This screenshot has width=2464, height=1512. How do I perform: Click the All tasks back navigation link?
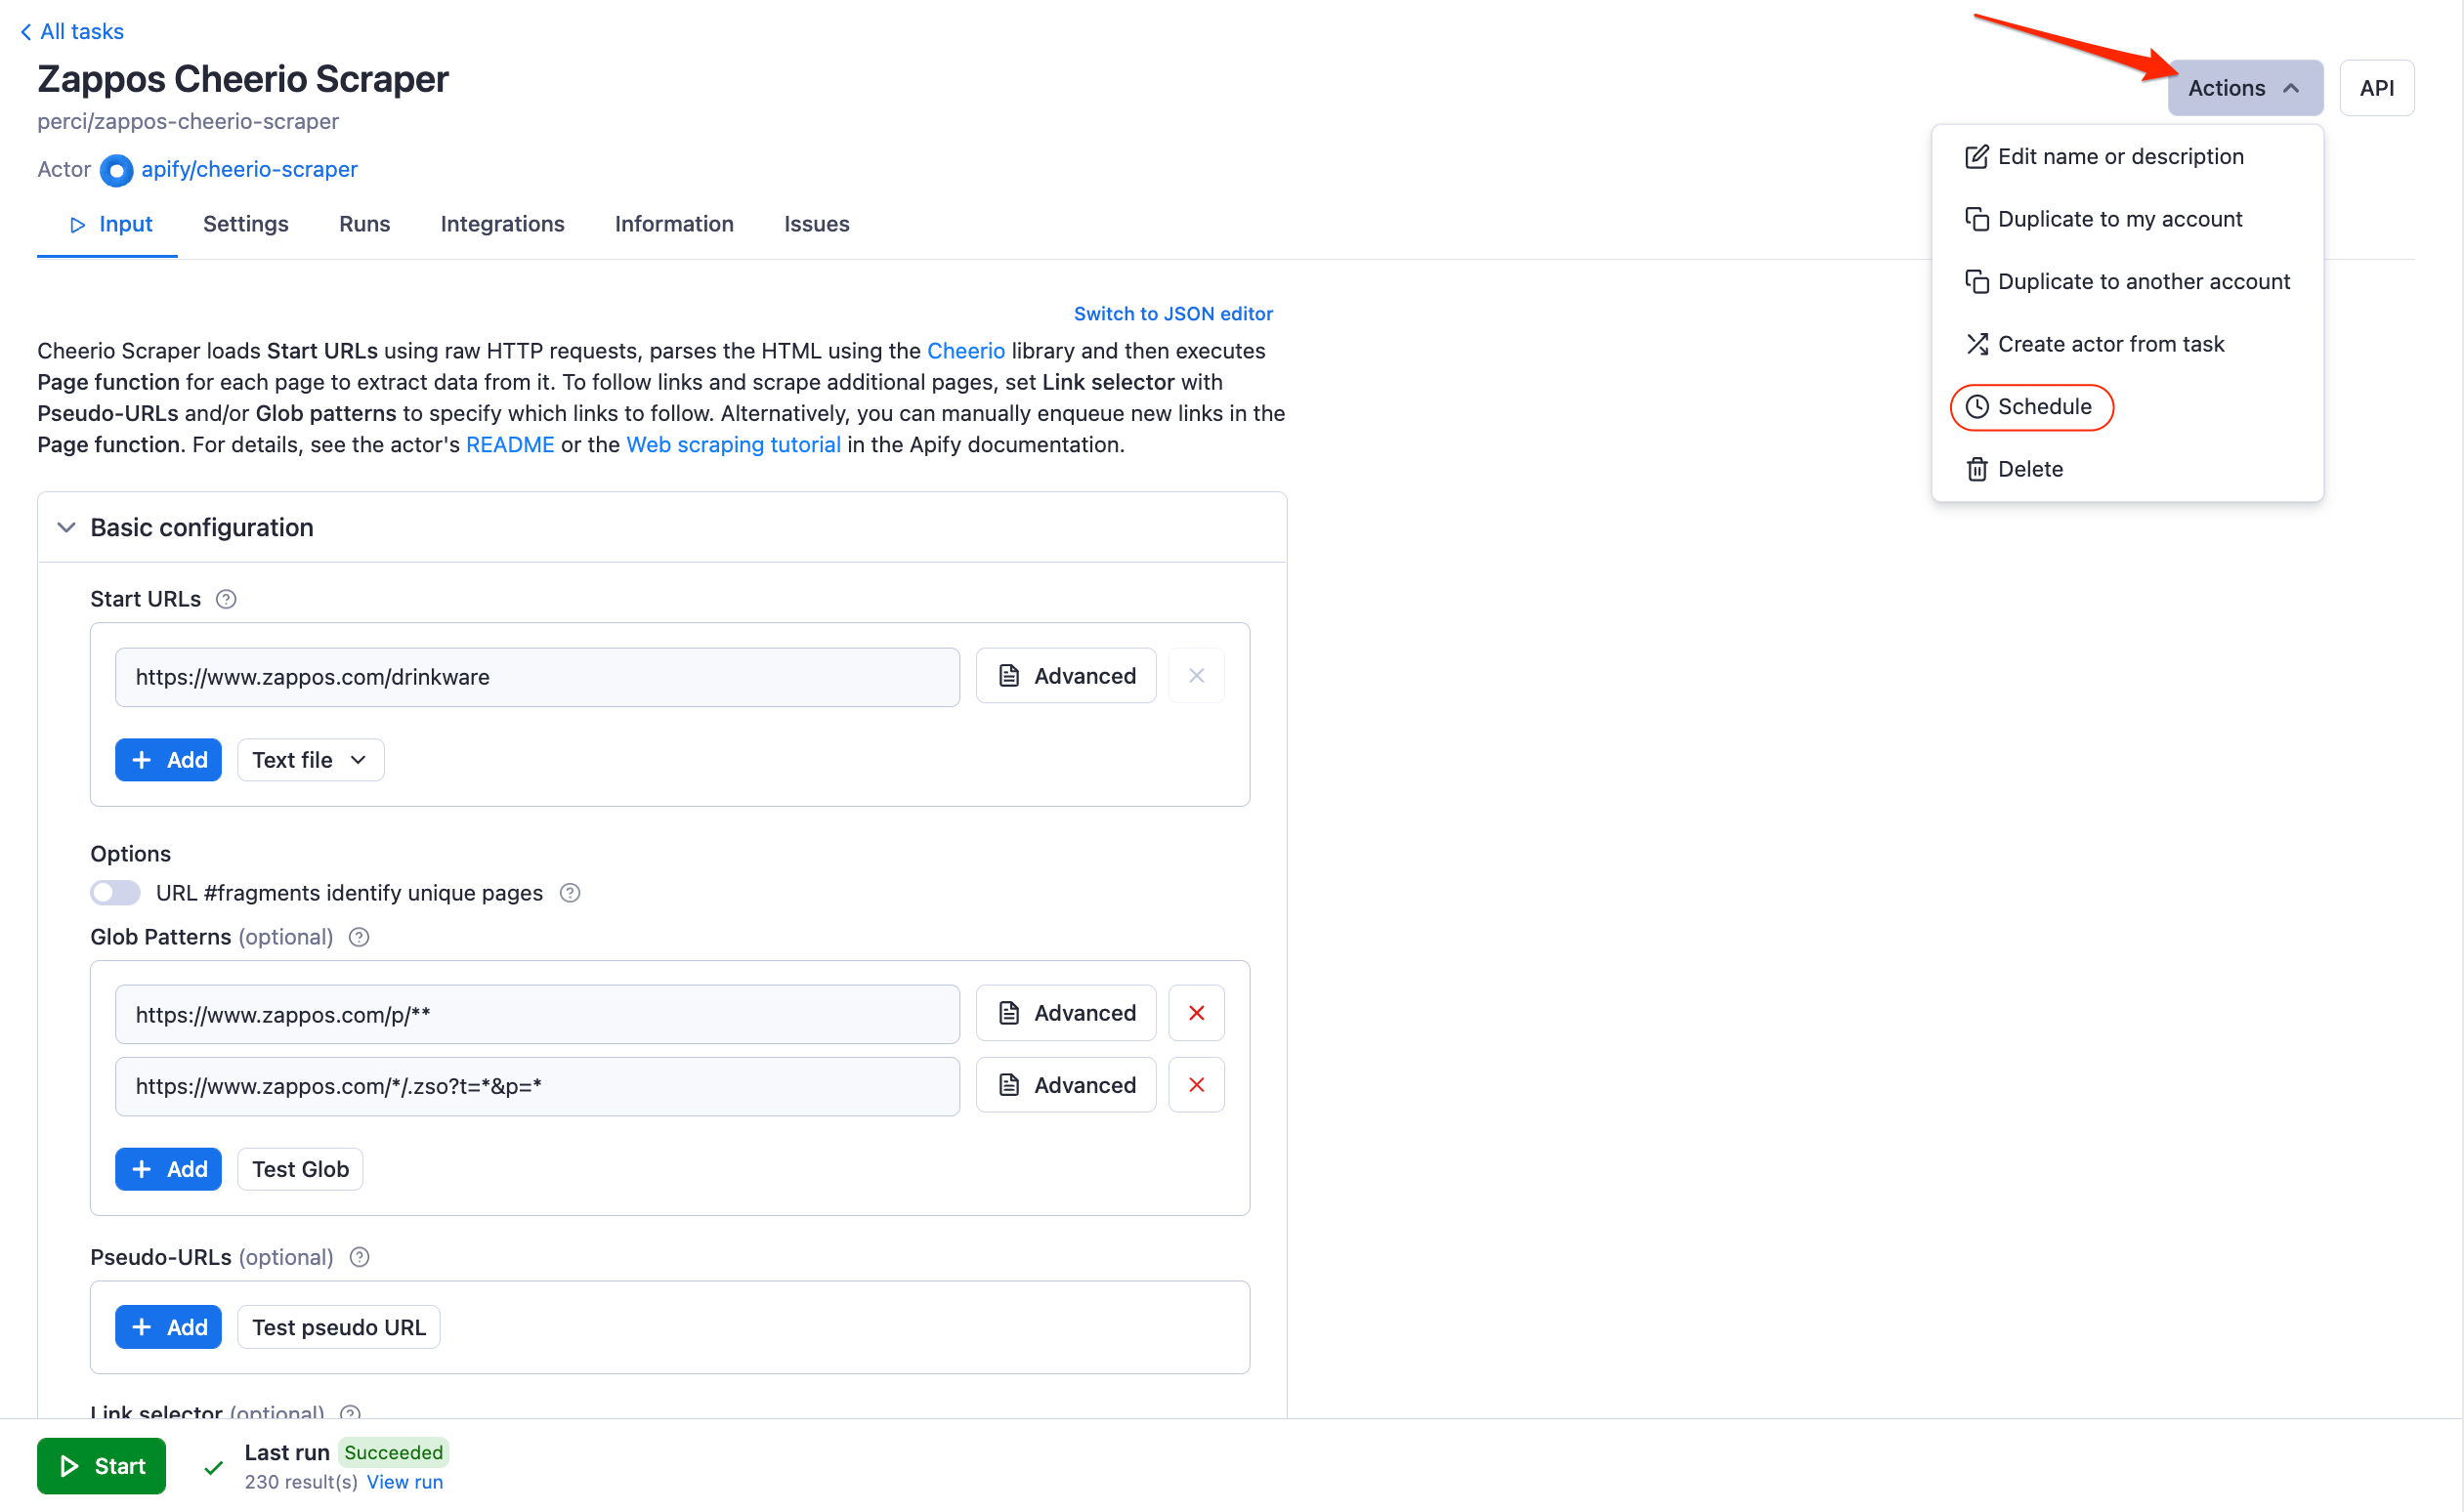[81, 28]
